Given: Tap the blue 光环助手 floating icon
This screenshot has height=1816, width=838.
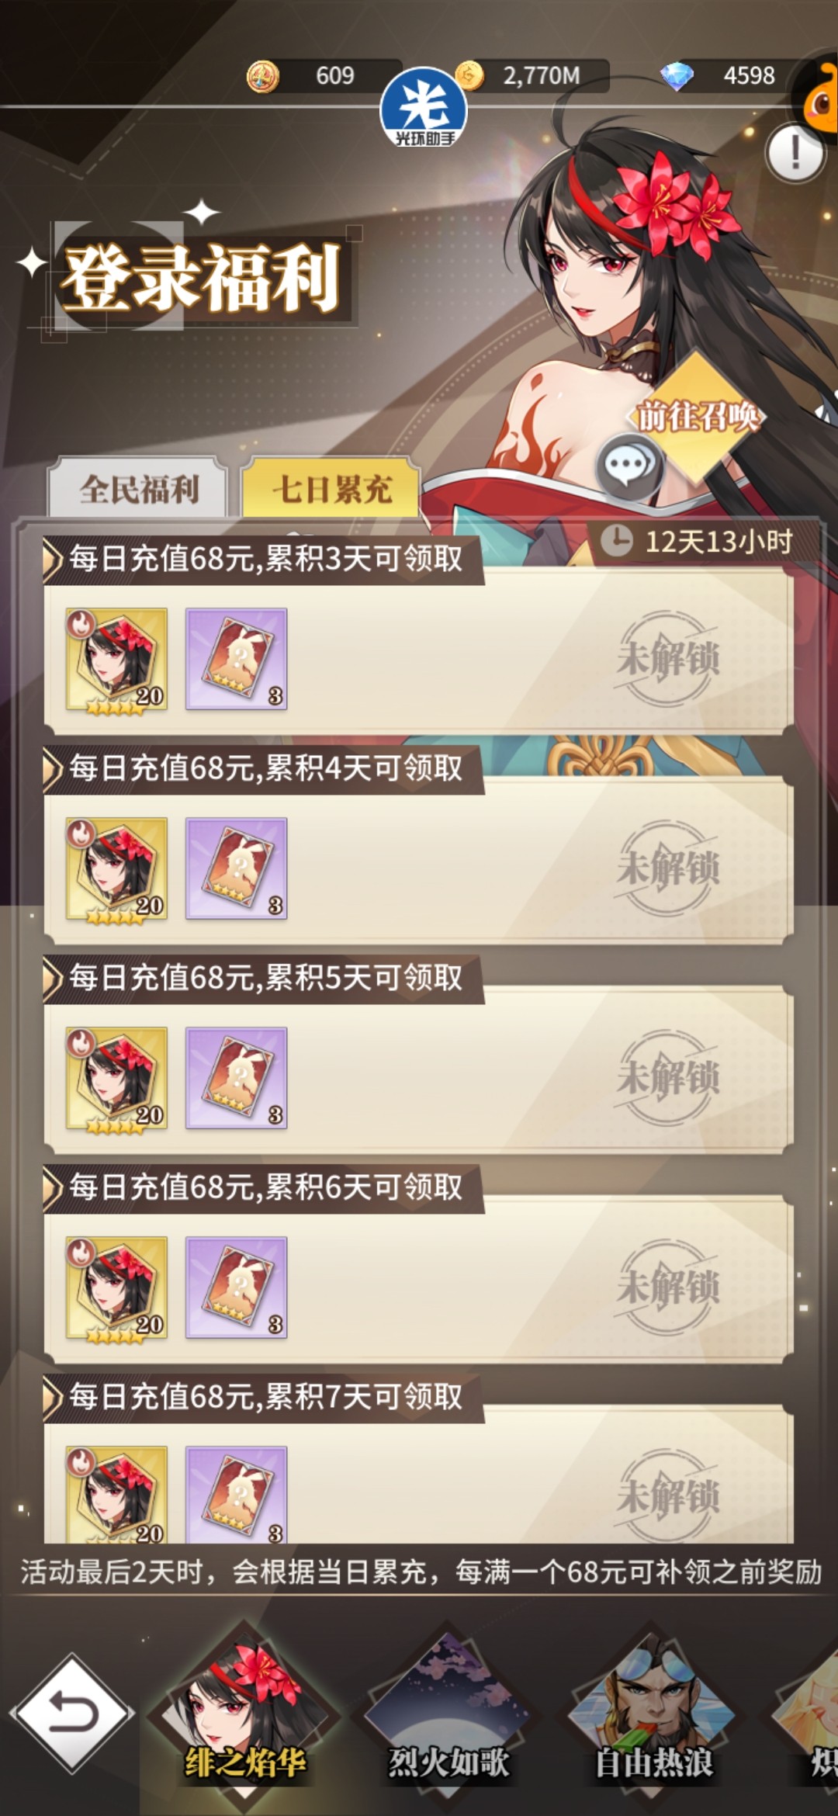Looking at the screenshot, I should (x=423, y=108).
